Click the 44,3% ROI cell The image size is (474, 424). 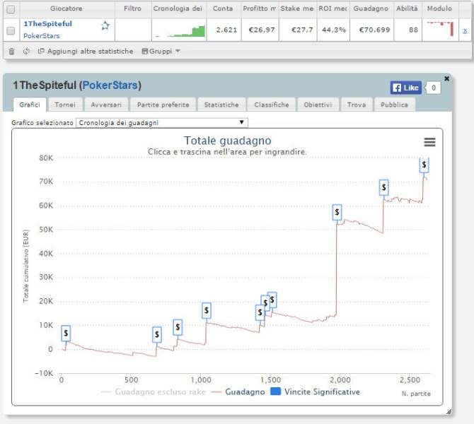(334, 30)
